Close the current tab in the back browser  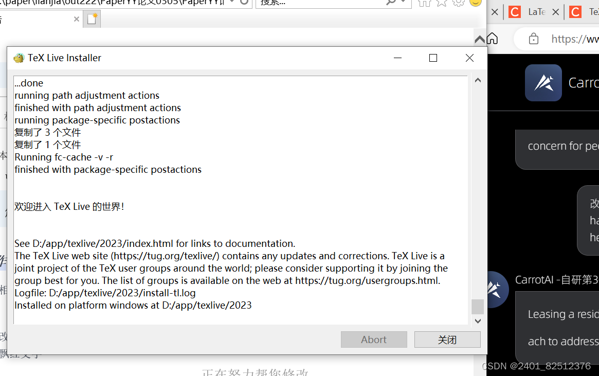click(x=77, y=19)
